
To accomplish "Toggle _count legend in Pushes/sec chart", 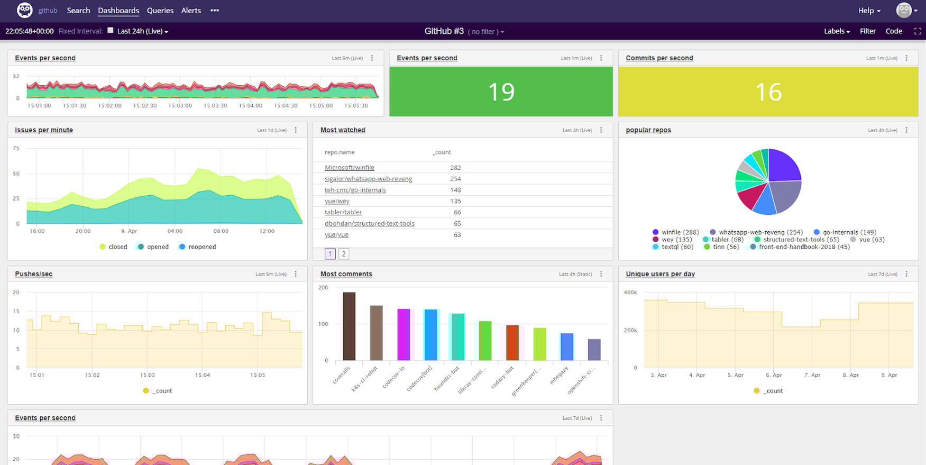I will tap(158, 391).
